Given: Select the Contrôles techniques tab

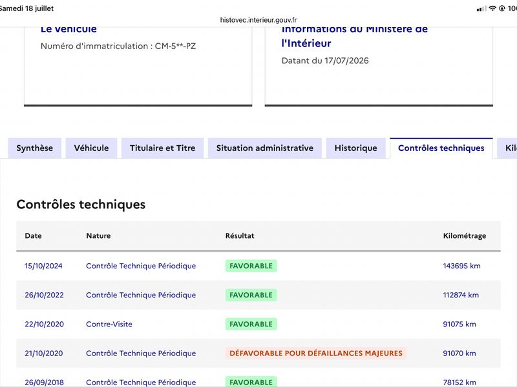Looking at the screenshot, I should [441, 148].
